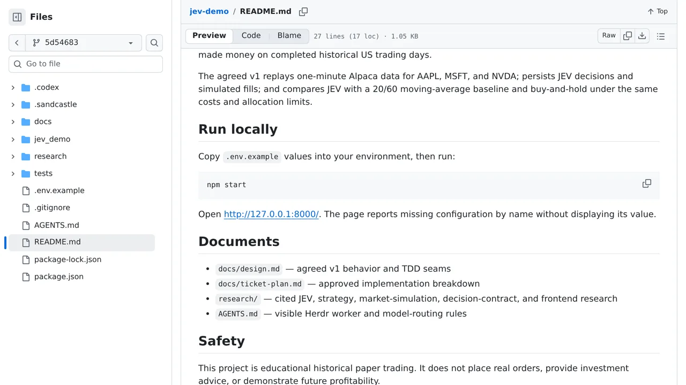Switch to the Blame tab

click(x=289, y=36)
